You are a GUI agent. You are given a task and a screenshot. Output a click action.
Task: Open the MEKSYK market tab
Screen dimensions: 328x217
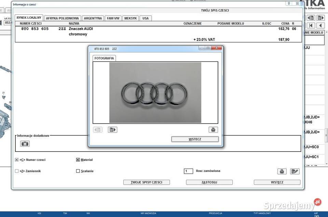131,18
